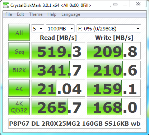The width and height of the screenshot is (149, 135).
Task: Open the test count dropdown showing 5
Action: (38, 29)
